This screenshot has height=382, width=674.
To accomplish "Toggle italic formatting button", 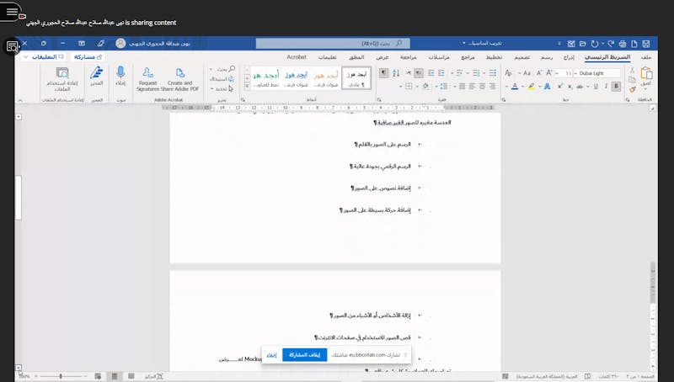I will tap(607, 85).
